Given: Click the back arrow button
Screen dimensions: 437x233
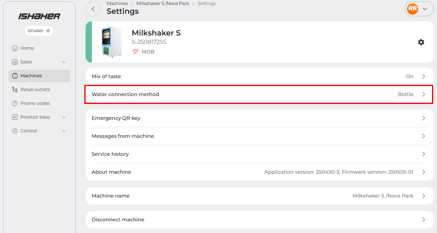Looking at the screenshot, I should [93, 9].
